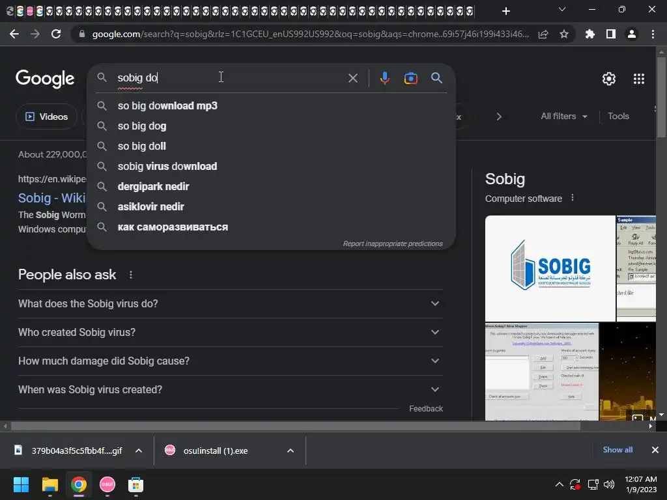Open the Windows Start menu
The width and height of the screenshot is (667, 500).
[x=21, y=484]
